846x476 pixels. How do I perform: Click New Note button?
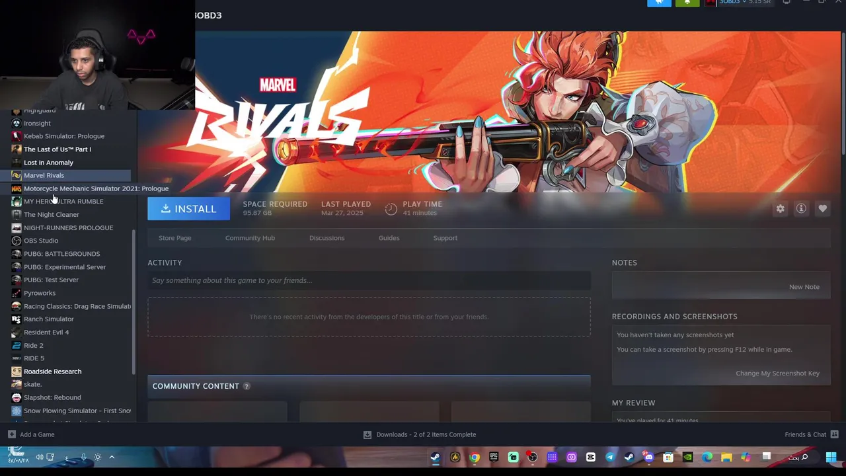[x=804, y=287]
